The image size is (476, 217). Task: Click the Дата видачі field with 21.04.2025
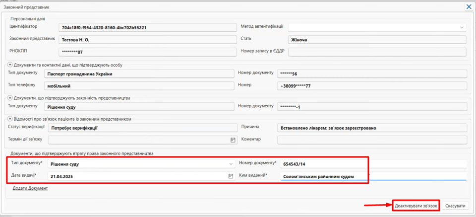coord(141,176)
